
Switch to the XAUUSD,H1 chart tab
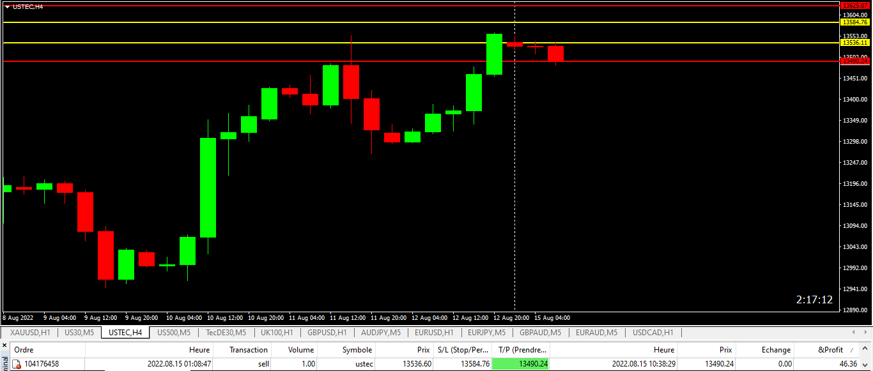(30, 333)
